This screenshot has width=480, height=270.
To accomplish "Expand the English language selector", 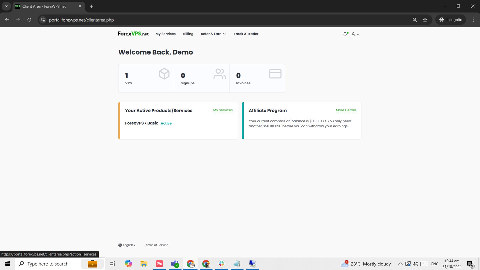I will pos(127,245).
